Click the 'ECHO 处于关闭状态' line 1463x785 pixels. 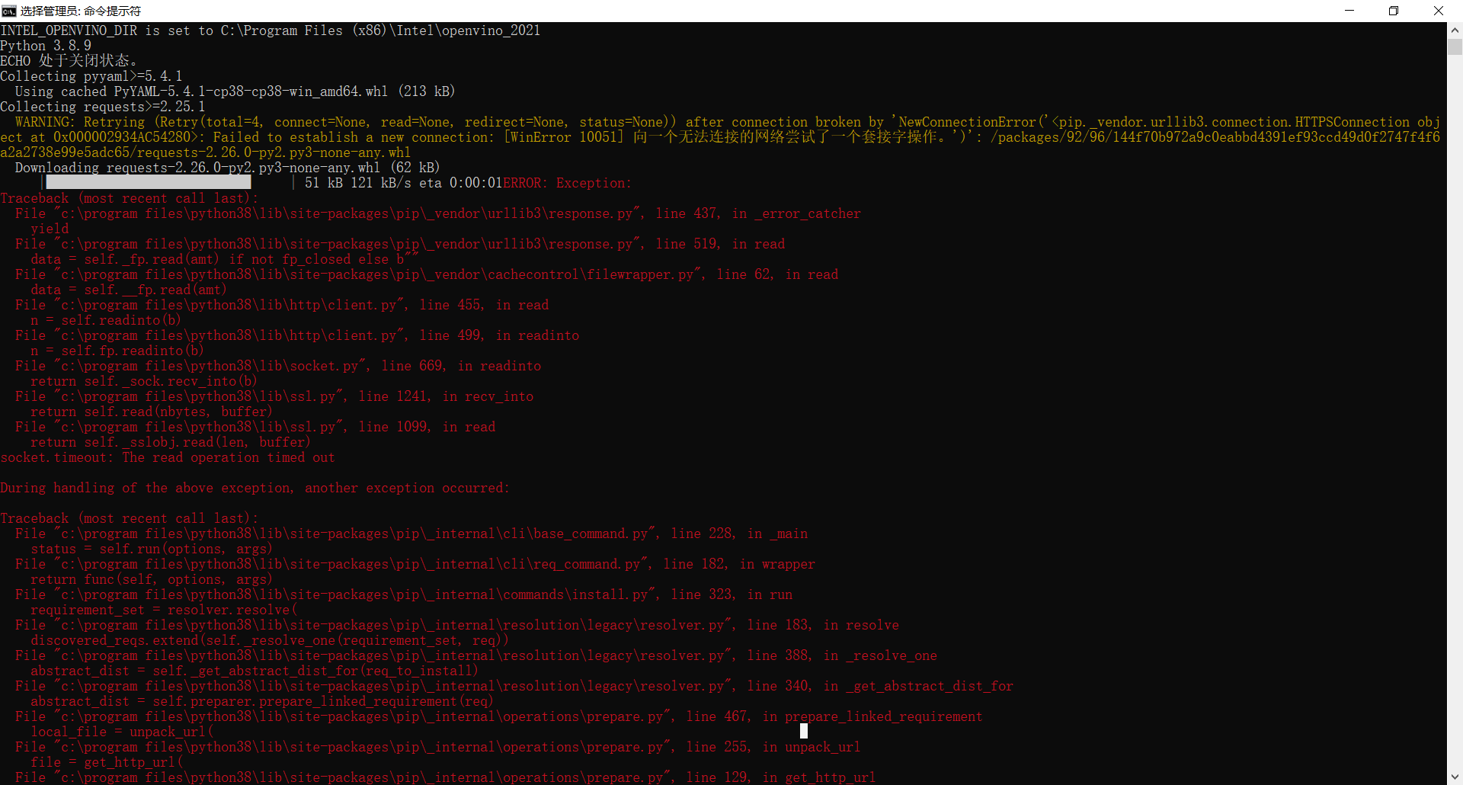pyautogui.click(x=69, y=61)
